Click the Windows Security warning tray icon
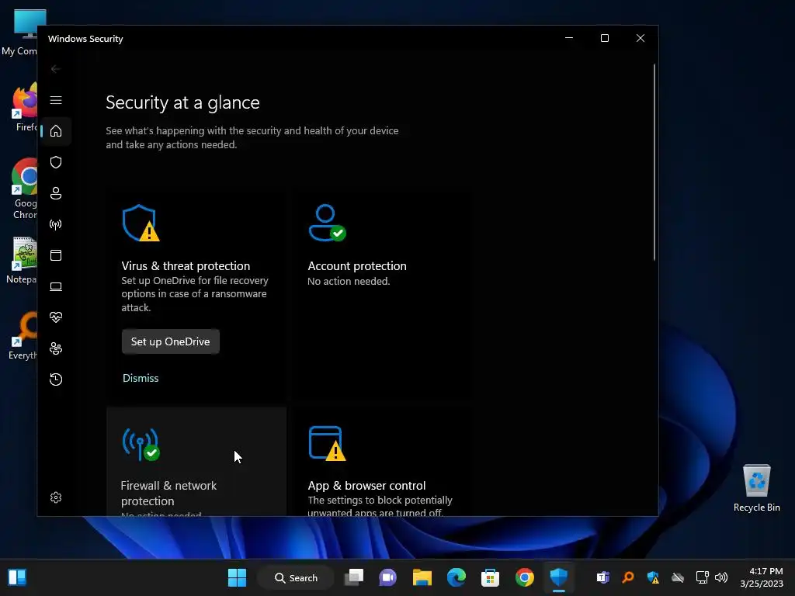 point(653,577)
